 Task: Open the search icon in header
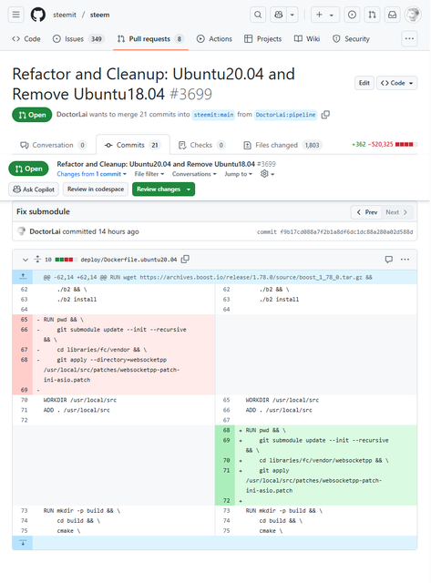[x=258, y=15]
